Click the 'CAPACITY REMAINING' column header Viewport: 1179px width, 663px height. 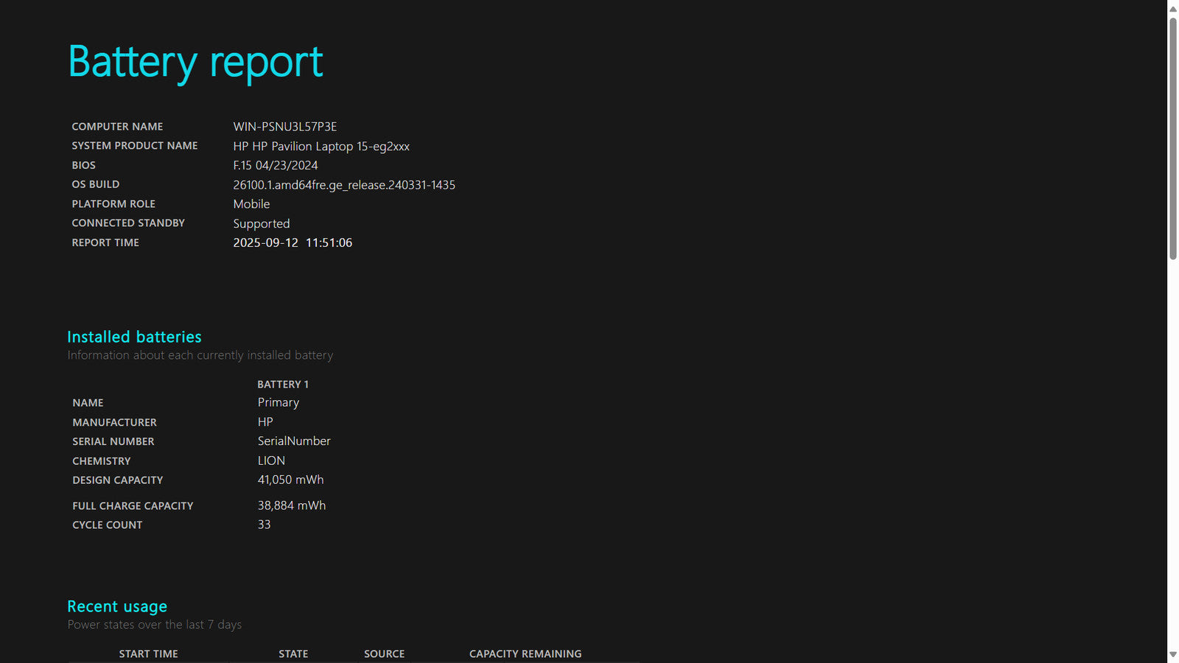(525, 654)
